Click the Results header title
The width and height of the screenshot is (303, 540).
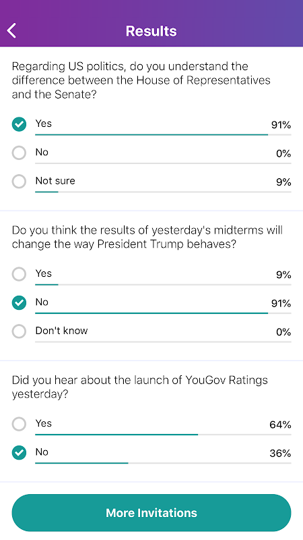click(151, 31)
